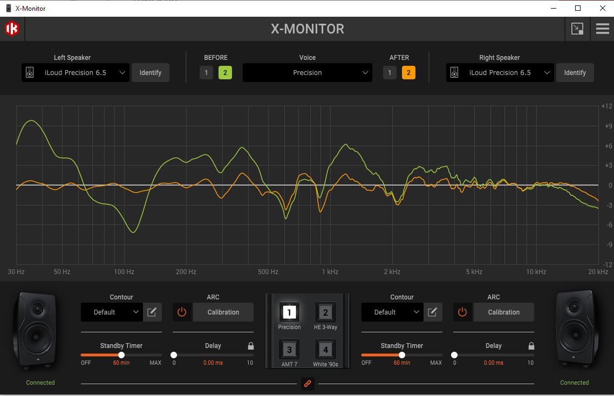
Task: Select AFTER curve 2
Action: 408,72
